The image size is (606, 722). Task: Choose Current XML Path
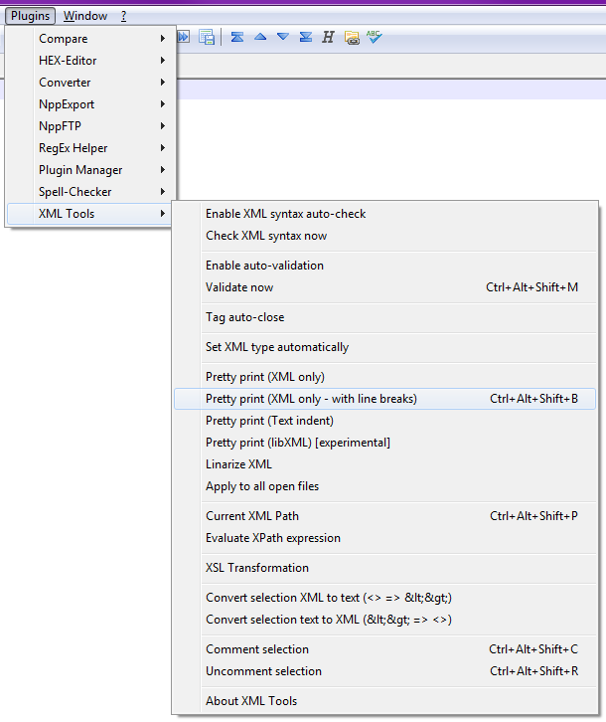point(384,516)
